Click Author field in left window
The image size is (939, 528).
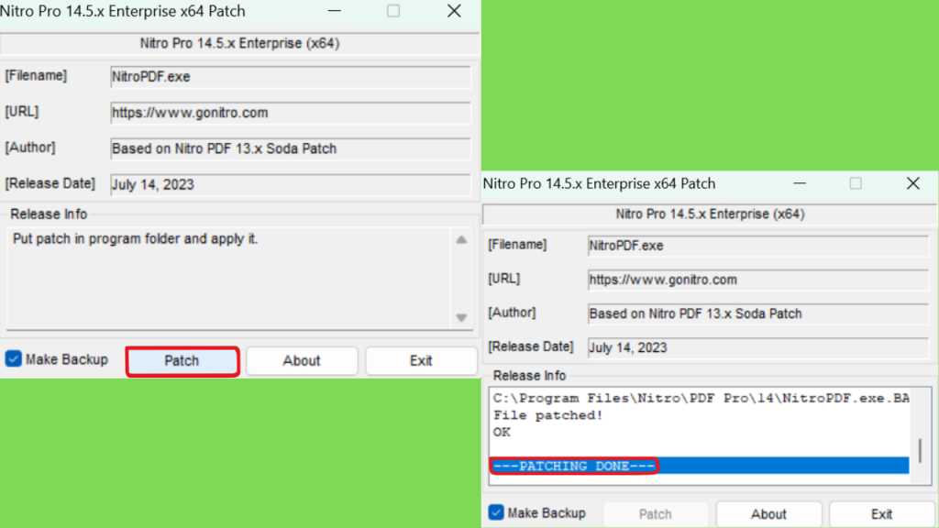291,149
